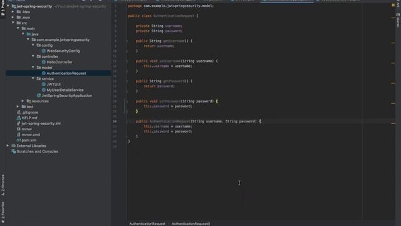Click the jwt-spring-security.iml file icon
401x226 pixels.
[x=19, y=123]
